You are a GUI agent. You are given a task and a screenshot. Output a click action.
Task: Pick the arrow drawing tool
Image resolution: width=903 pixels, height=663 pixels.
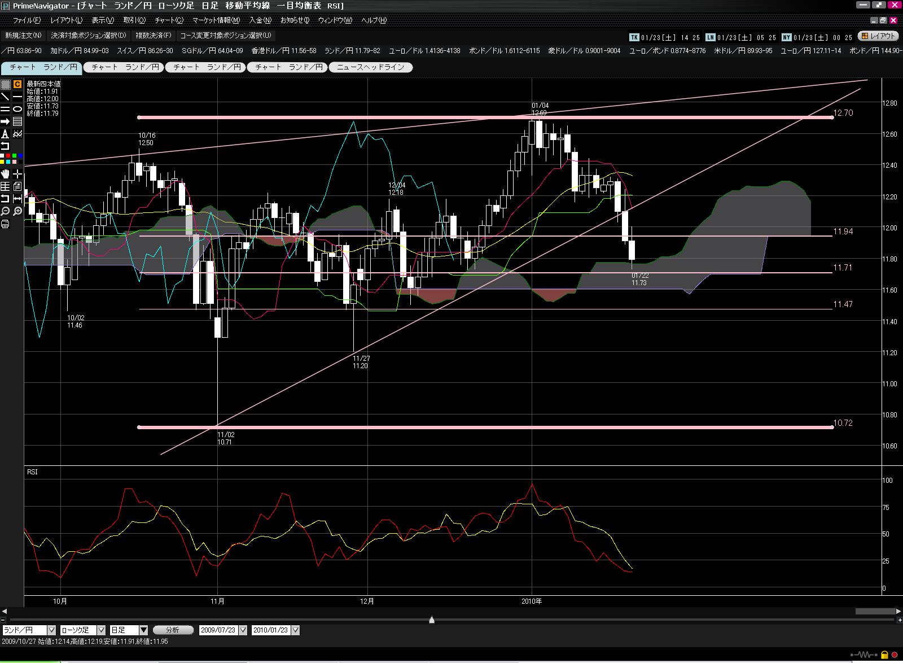[5, 121]
